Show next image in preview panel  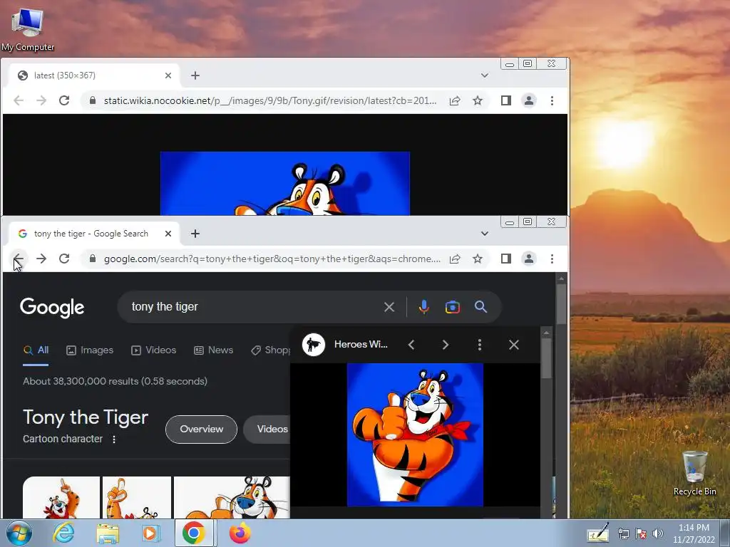pos(446,345)
